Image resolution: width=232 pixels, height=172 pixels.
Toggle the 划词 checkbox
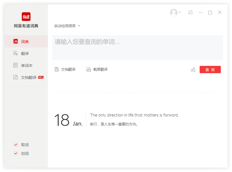click(x=16, y=153)
